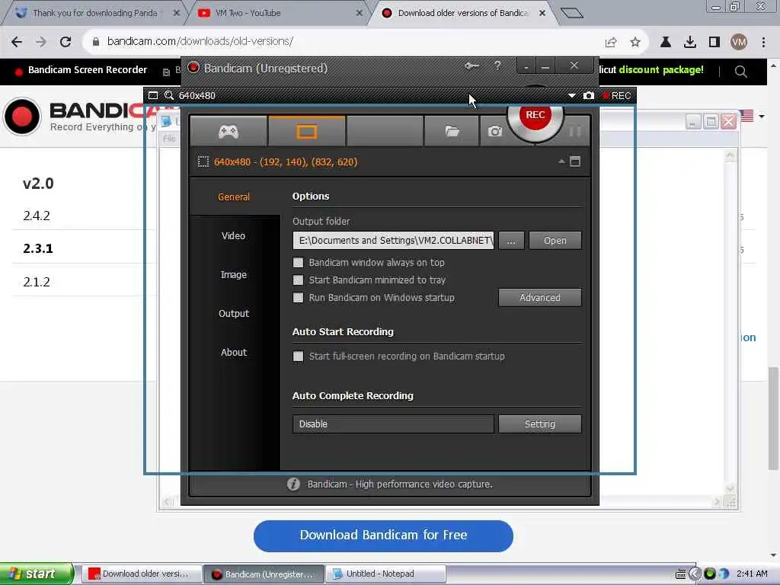780x585 pixels.
Task: Click the dashed rectangle selection icon
Action: [203, 161]
